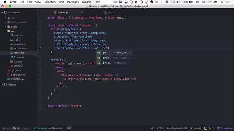Click the US flag input source icon
This screenshot has width=234, height=131.
[197, 2]
